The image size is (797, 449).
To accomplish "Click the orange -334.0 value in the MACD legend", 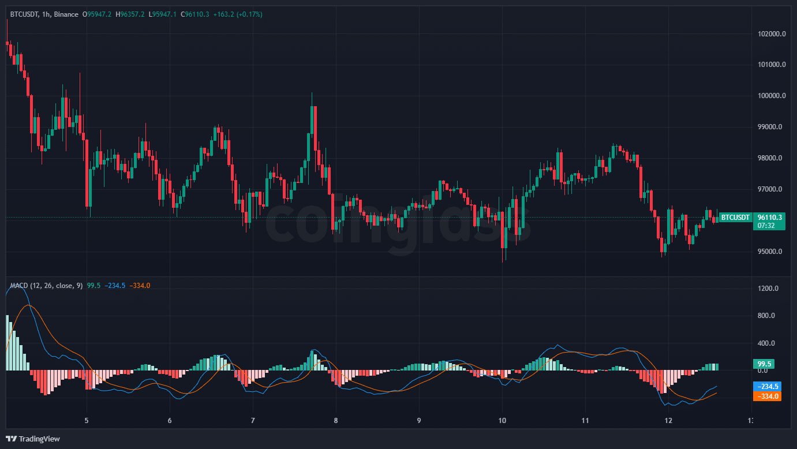I will (x=140, y=286).
